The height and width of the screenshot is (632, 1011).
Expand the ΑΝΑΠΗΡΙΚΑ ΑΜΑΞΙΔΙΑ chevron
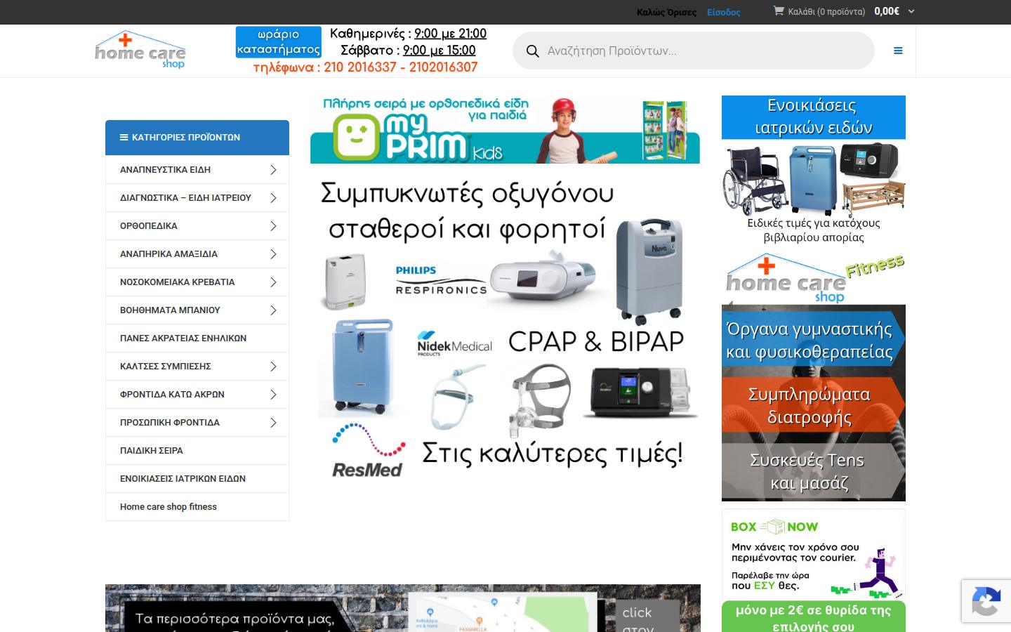point(273,254)
